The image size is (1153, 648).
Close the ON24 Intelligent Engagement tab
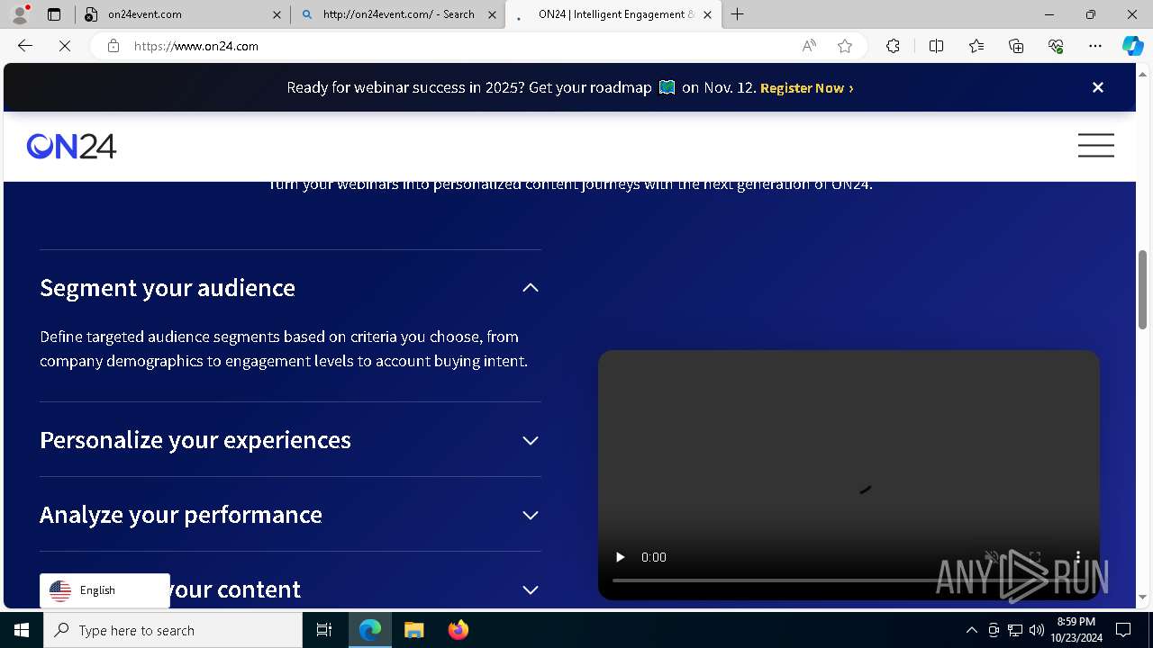pos(707,14)
